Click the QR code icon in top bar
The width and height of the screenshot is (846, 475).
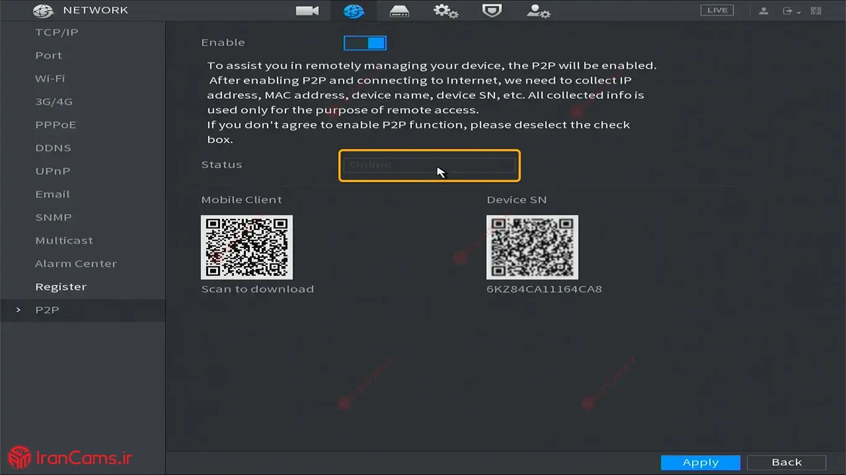click(x=816, y=11)
